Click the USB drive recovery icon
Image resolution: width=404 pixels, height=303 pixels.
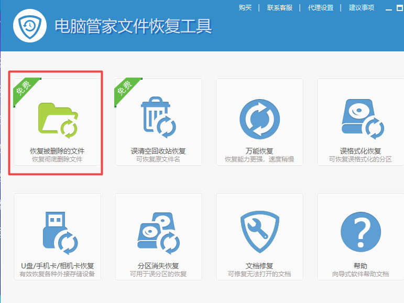click(x=60, y=233)
